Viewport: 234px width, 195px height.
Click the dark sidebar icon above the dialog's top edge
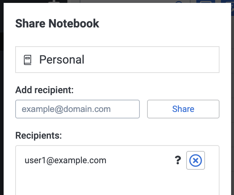pos(55,1)
